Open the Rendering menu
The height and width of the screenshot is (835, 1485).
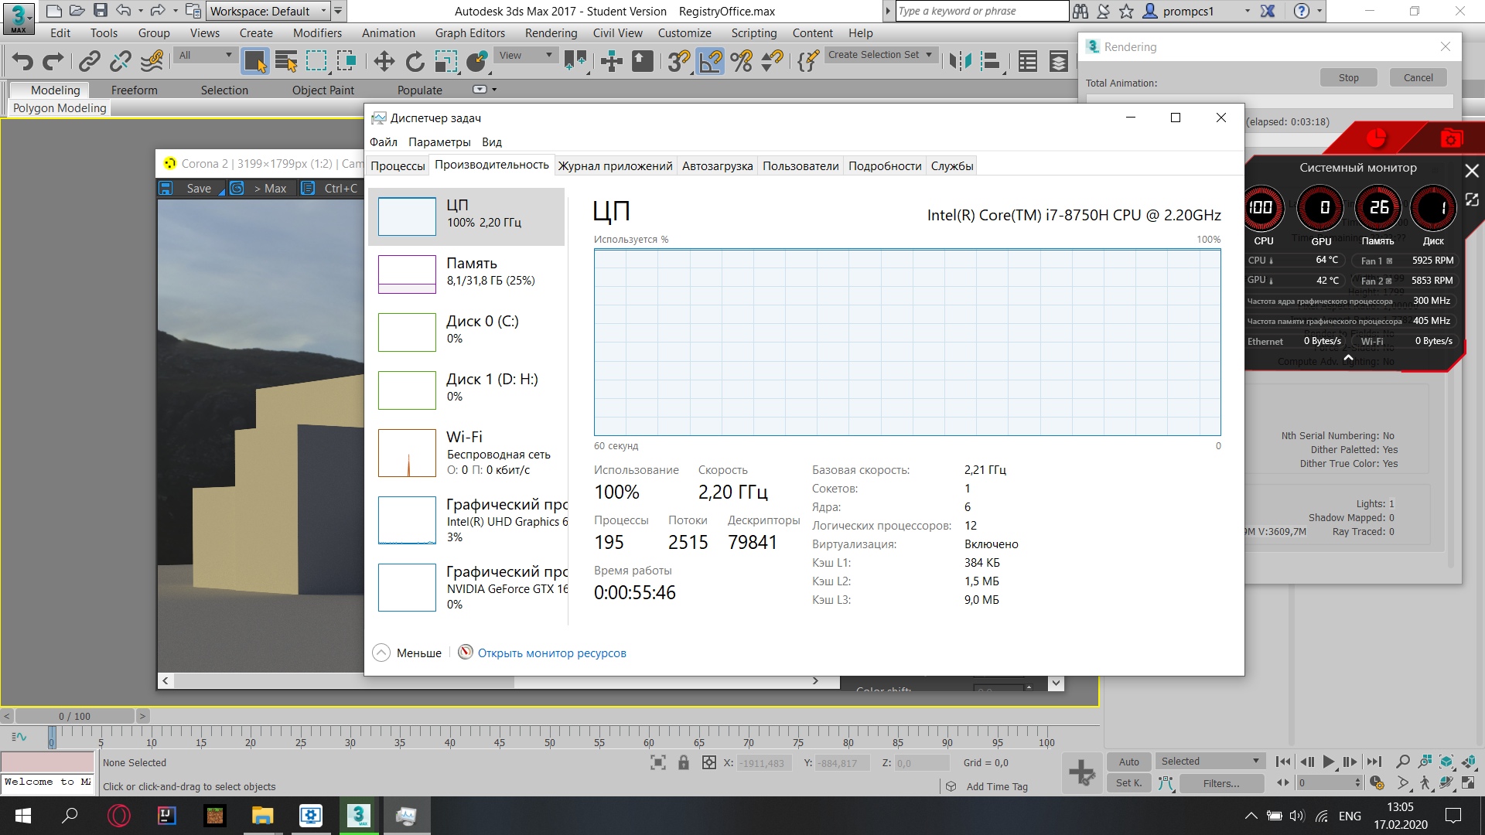pyautogui.click(x=551, y=32)
